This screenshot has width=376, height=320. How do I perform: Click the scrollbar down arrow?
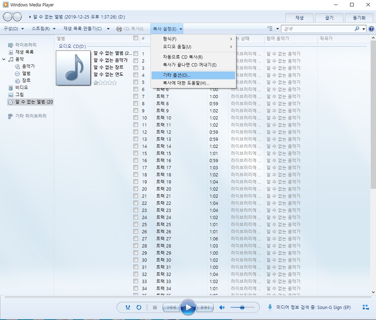point(373,292)
